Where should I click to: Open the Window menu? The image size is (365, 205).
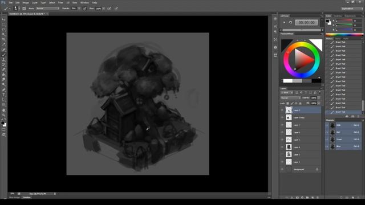(x=85, y=2)
